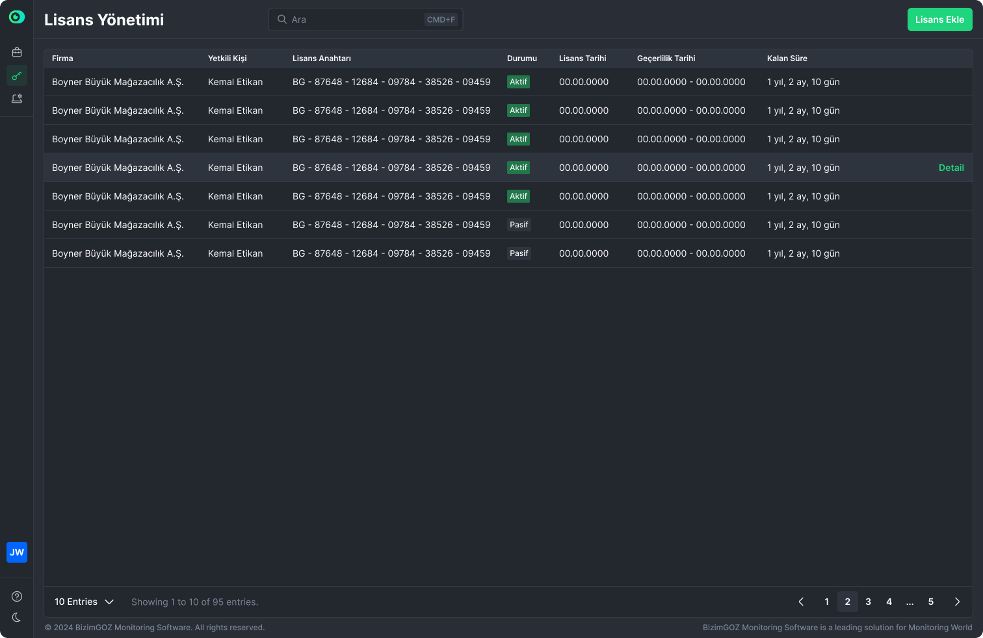
Task: Open Detail link in highlighted row
Action: tap(951, 168)
